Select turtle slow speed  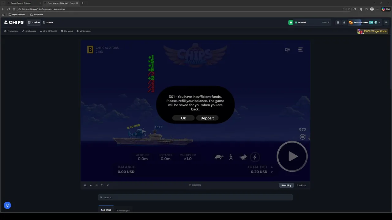[219, 157]
